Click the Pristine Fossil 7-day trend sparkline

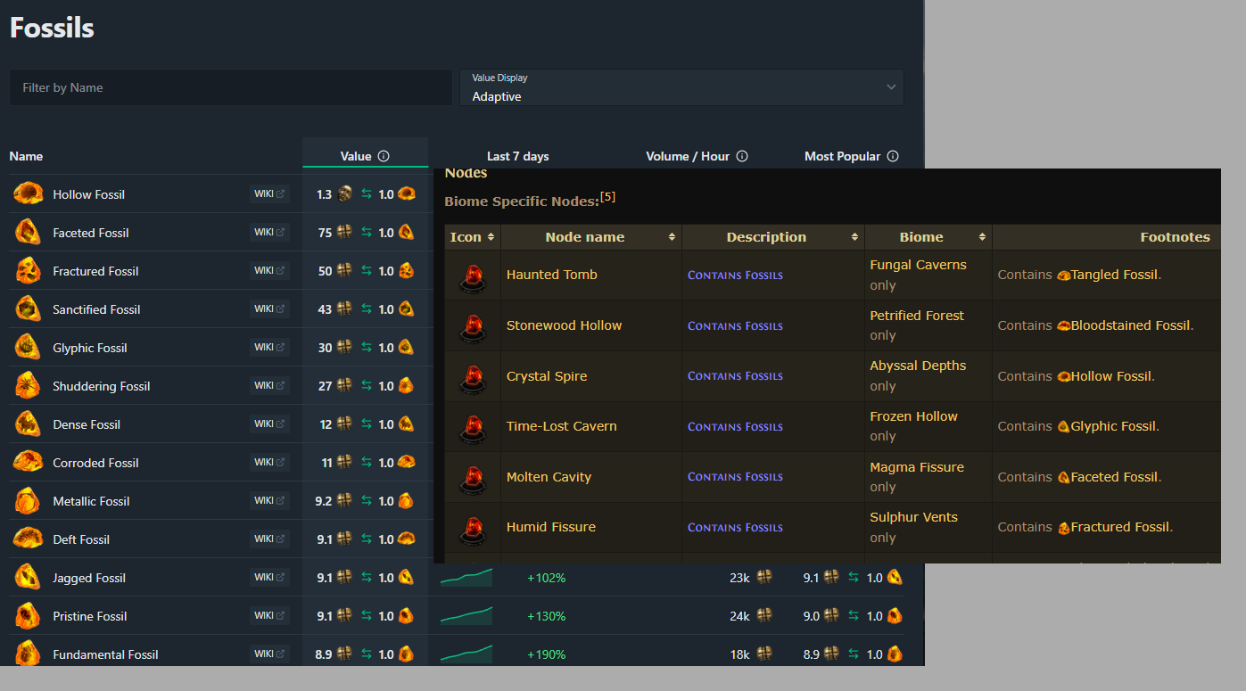pos(466,615)
